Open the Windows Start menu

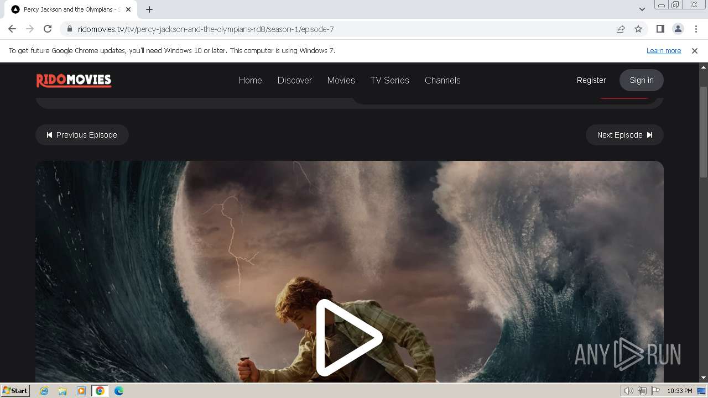tap(15, 390)
